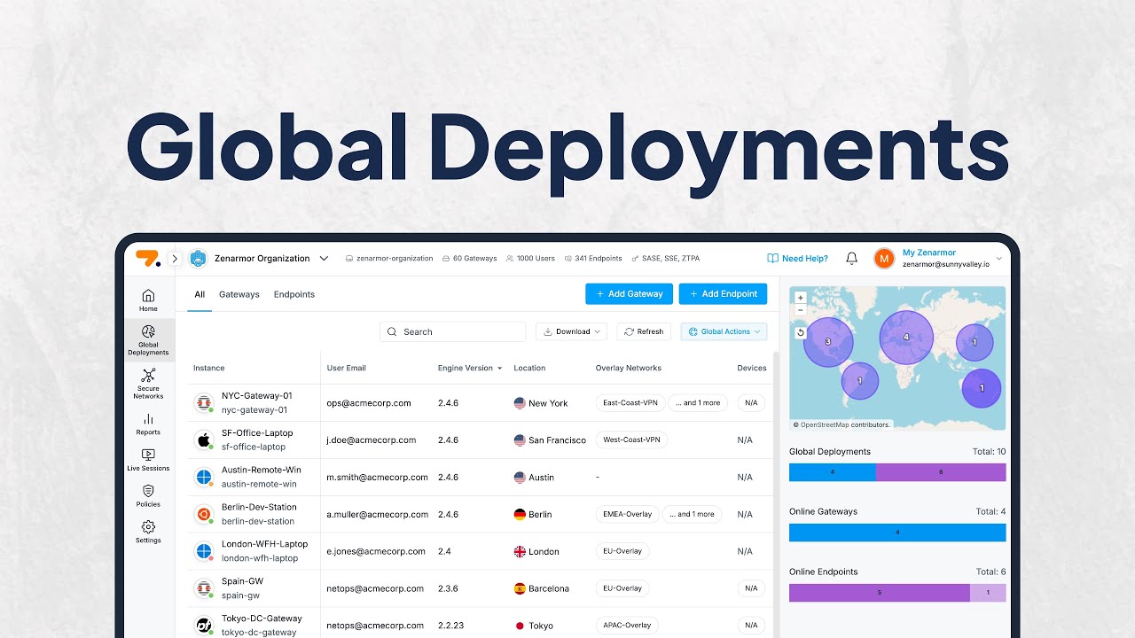The image size is (1135, 638).
Task: Switch to the All tab
Action: click(x=200, y=294)
